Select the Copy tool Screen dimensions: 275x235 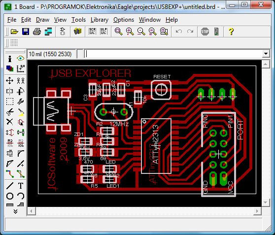pyautogui.click(x=21, y=81)
